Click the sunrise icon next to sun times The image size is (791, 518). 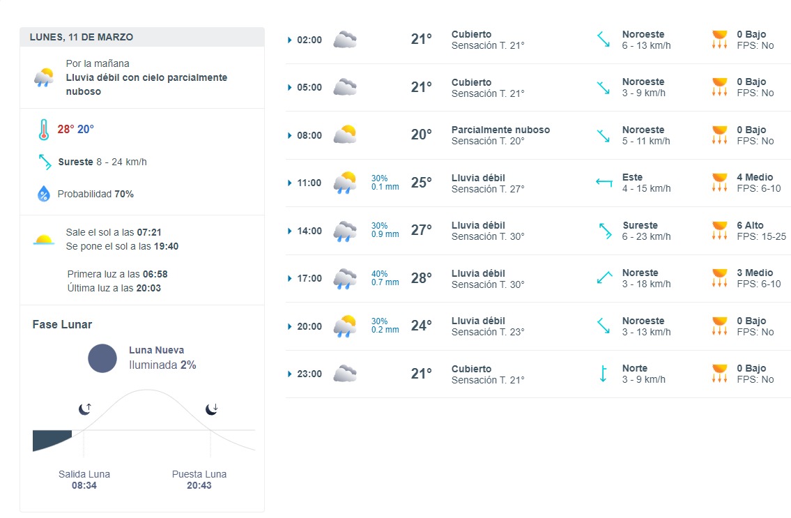point(44,239)
